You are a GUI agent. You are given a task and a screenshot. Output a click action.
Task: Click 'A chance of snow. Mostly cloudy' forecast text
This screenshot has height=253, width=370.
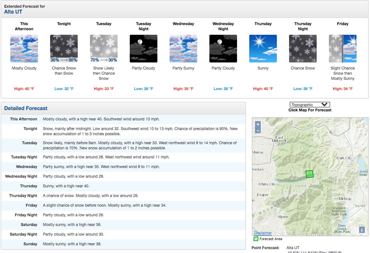click(x=91, y=196)
